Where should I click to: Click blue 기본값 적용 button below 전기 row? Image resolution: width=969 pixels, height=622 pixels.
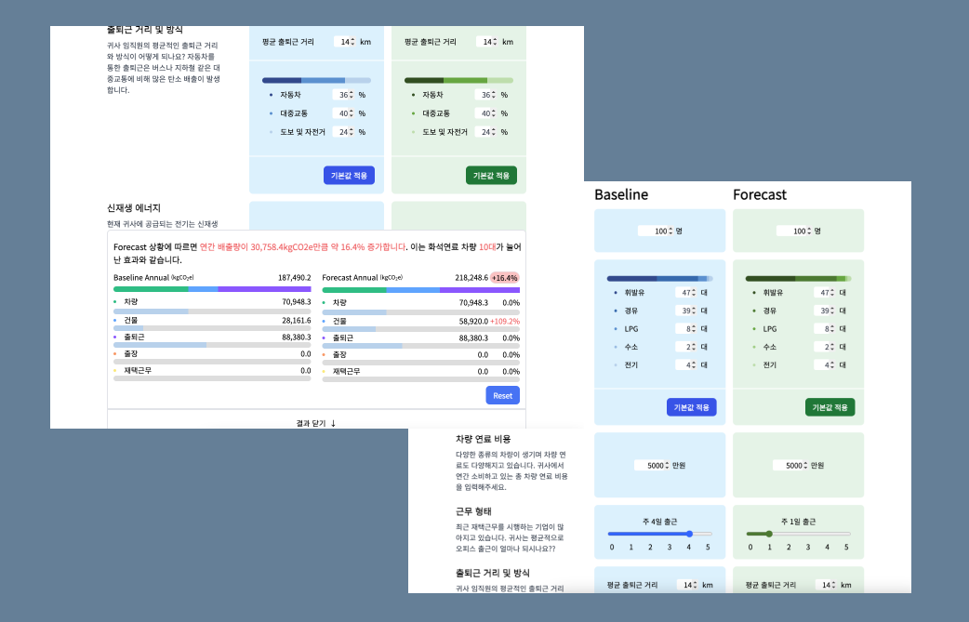[x=691, y=407]
